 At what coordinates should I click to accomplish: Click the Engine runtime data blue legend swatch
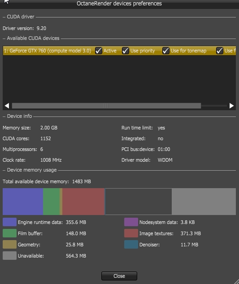[x=9, y=222]
